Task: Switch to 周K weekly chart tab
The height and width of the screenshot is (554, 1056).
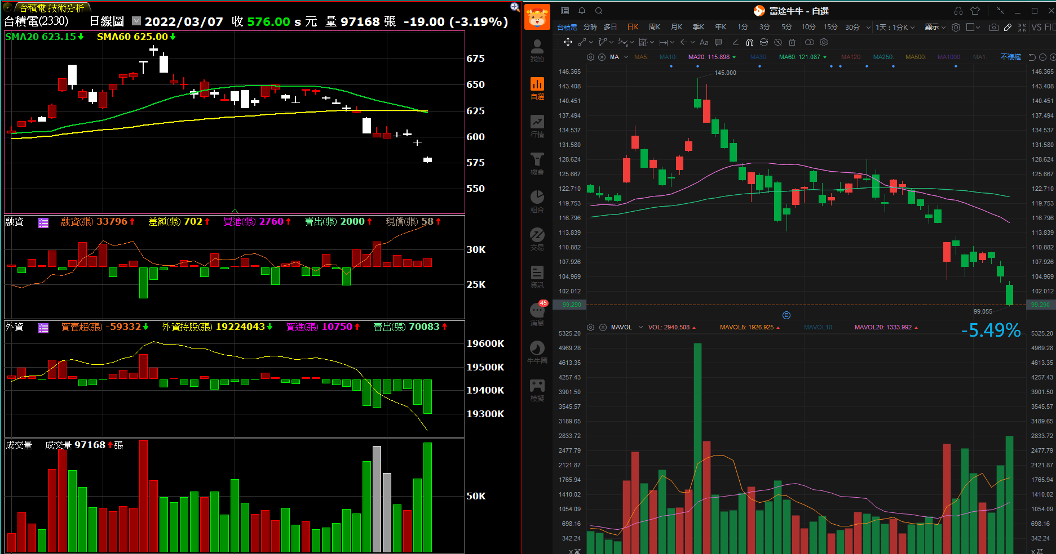Action: (655, 27)
